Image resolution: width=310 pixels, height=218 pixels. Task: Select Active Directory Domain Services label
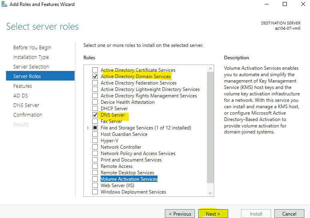[136, 76]
